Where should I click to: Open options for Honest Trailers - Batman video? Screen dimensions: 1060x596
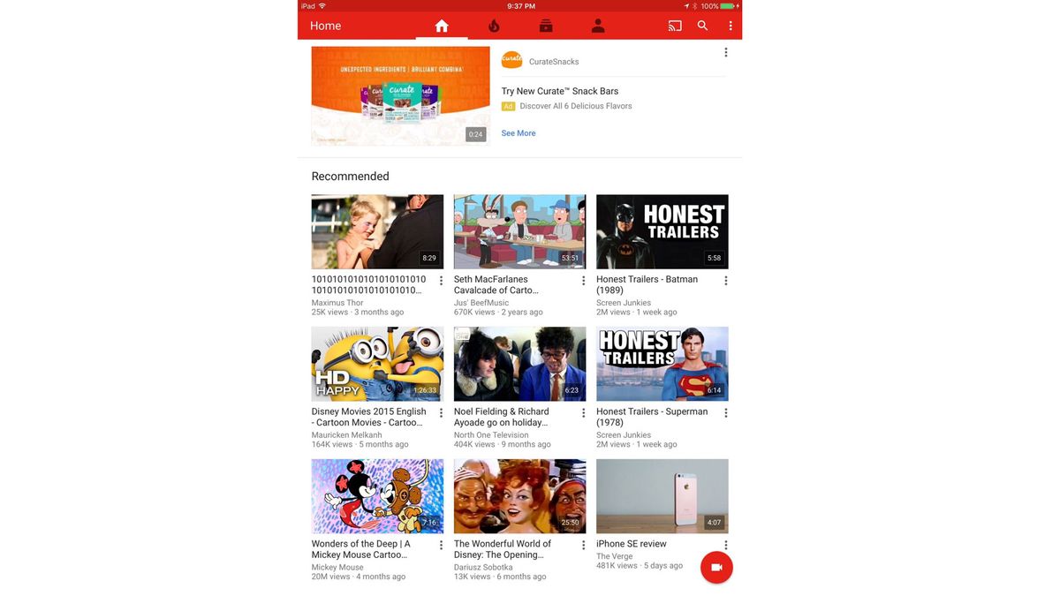tap(725, 280)
